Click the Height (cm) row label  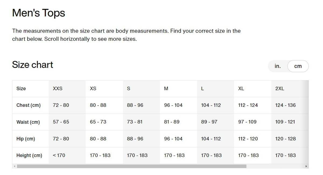coord(29,155)
